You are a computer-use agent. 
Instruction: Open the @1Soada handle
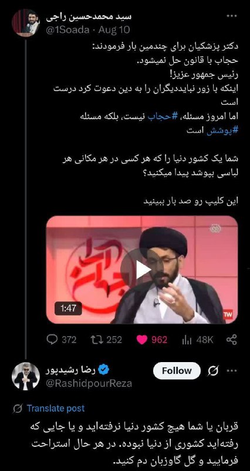point(67,29)
